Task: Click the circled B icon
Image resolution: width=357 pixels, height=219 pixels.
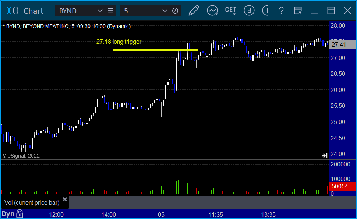Action: (249, 10)
